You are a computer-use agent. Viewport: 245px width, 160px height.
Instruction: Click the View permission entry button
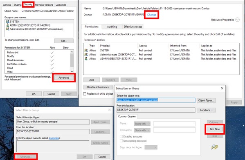tap(129, 80)
